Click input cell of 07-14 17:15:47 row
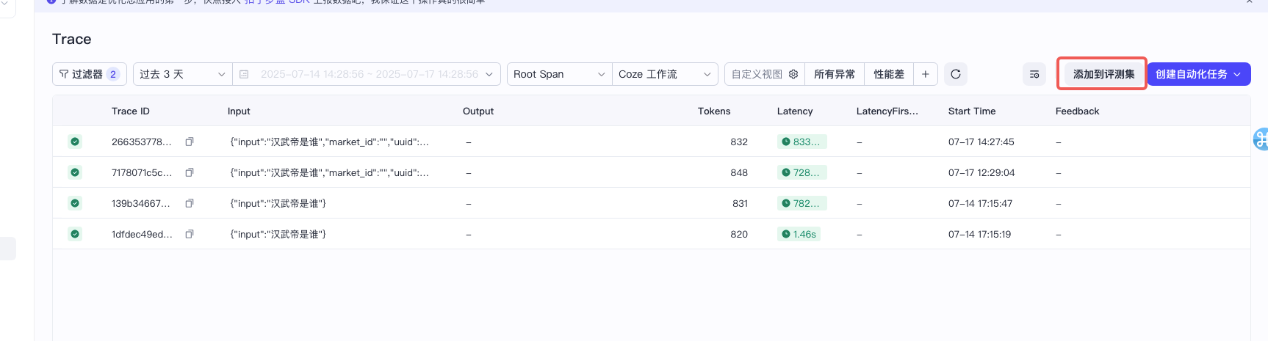 [x=278, y=203]
